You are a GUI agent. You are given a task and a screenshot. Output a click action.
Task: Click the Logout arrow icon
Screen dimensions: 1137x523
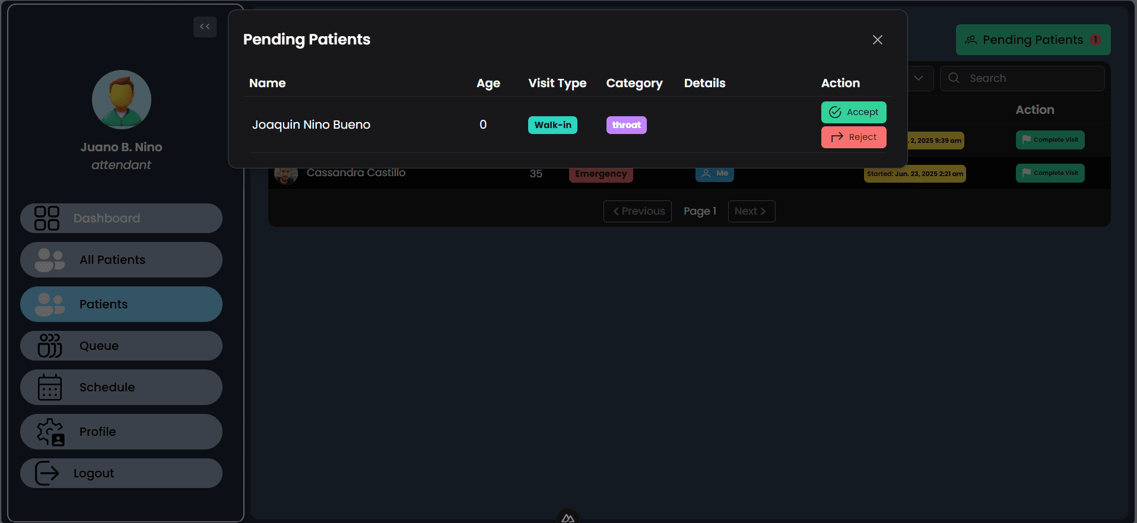tap(47, 473)
